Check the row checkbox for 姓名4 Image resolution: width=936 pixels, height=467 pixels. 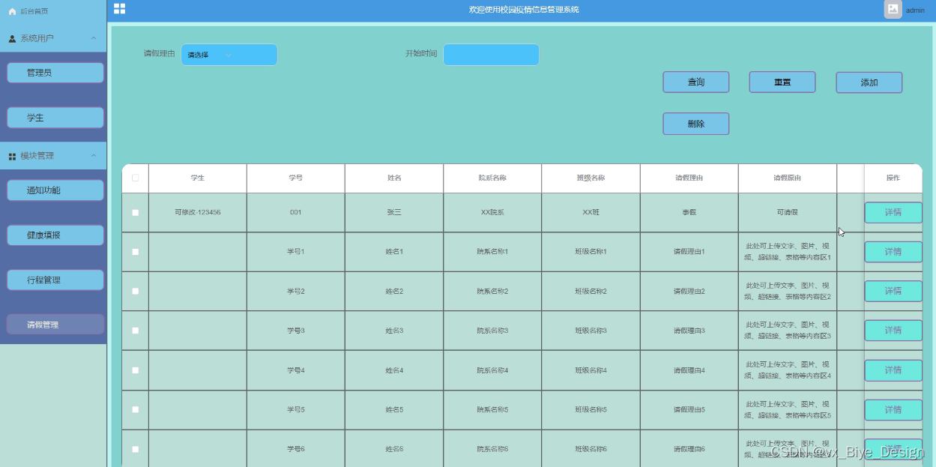point(136,370)
